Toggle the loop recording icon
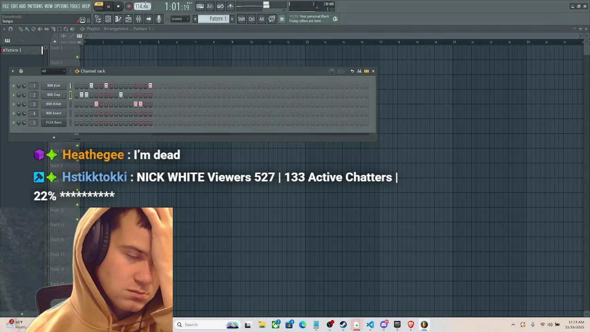Screen dimensions: 590x332 pyautogui.click(x=220, y=6)
